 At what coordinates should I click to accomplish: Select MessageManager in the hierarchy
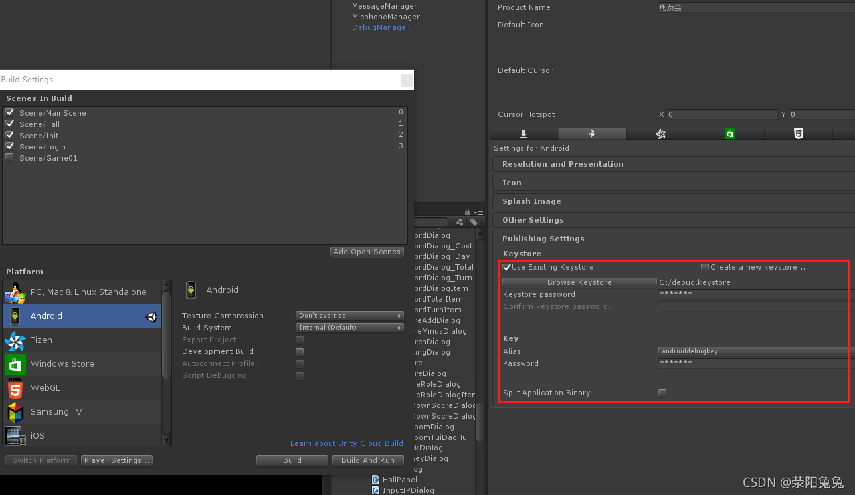pyautogui.click(x=385, y=6)
